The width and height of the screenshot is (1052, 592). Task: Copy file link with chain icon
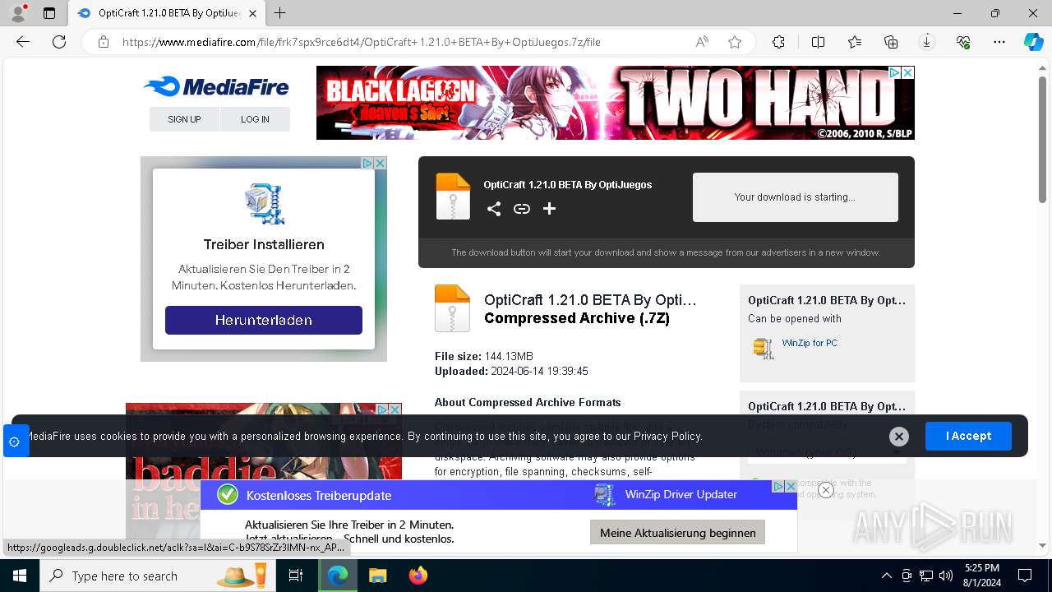click(x=522, y=209)
